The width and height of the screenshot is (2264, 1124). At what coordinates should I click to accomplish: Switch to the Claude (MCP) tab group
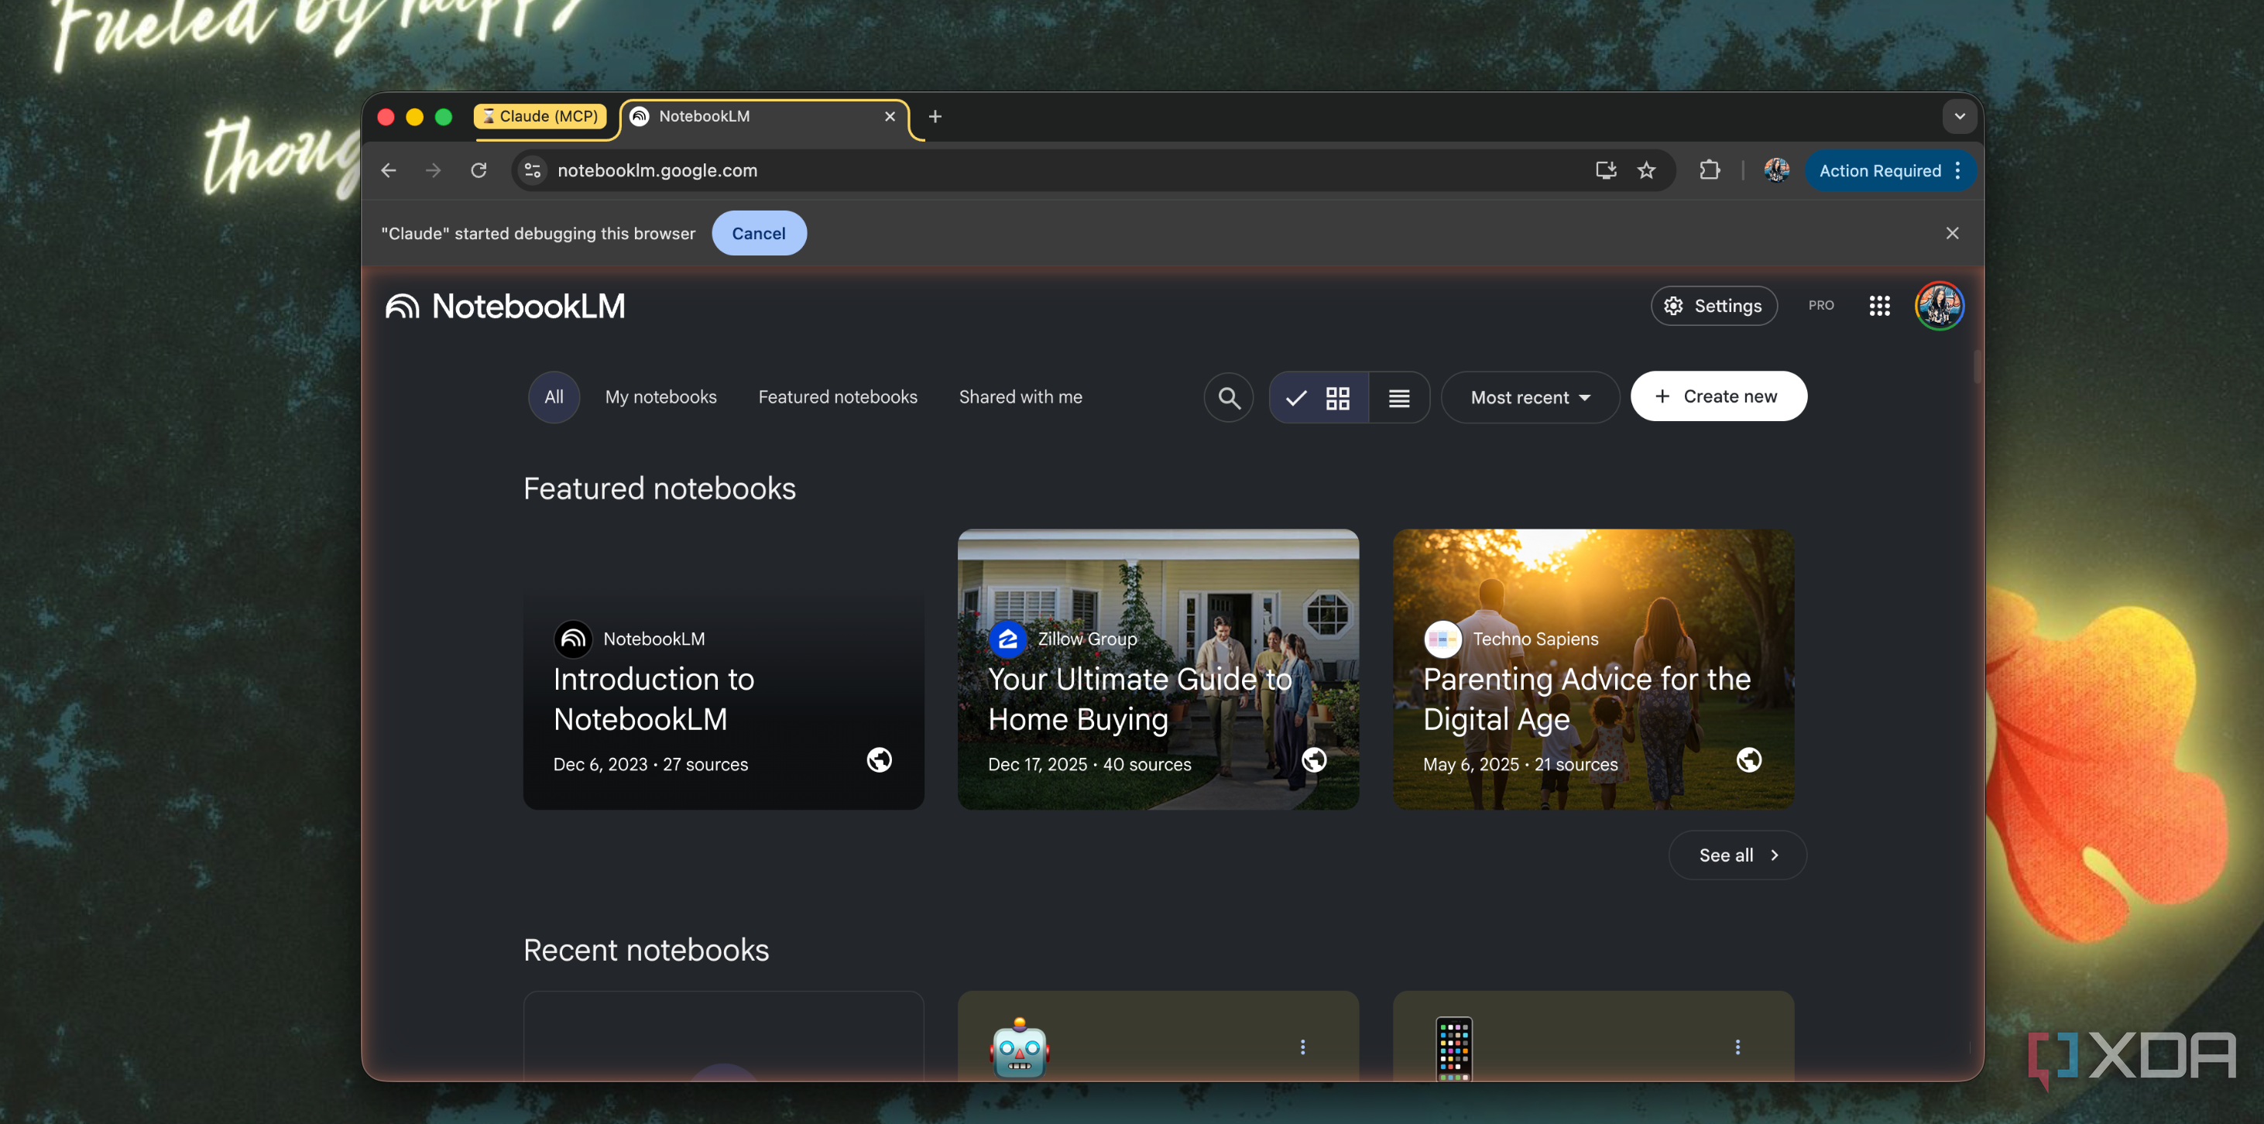pos(540,116)
